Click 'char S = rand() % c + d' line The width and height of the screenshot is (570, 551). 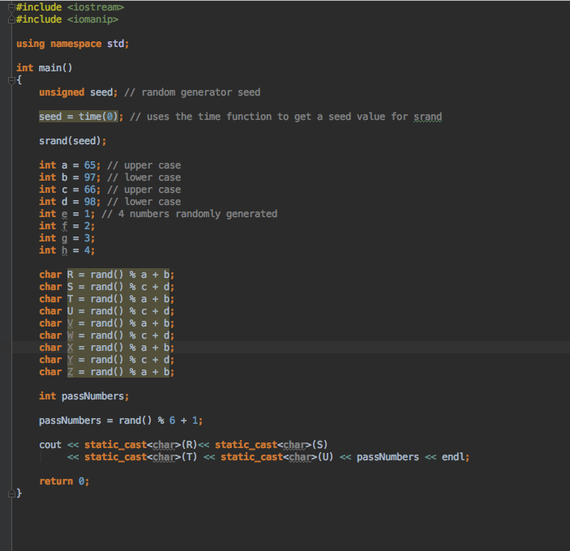106,287
